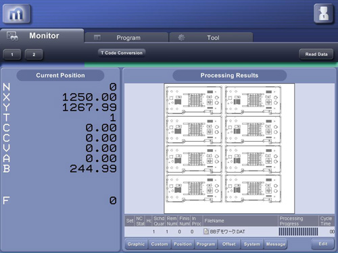Click the Rem Num column header
The width and height of the screenshot is (338, 253).
172,221
